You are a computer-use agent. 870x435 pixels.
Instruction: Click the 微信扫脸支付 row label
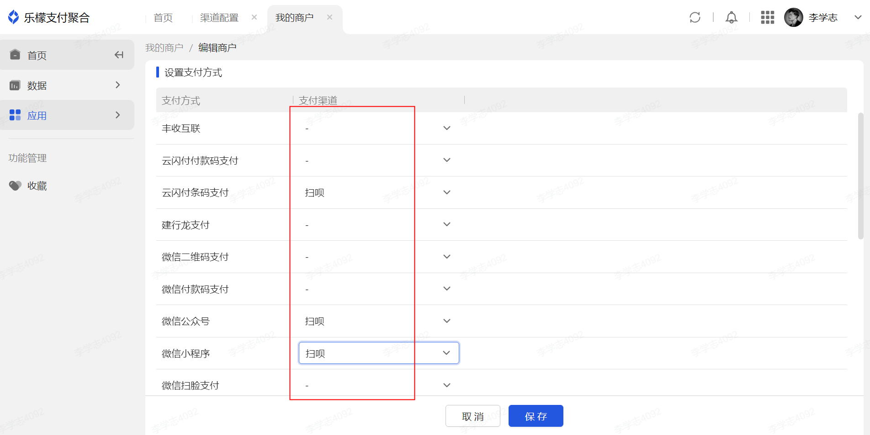coord(191,385)
